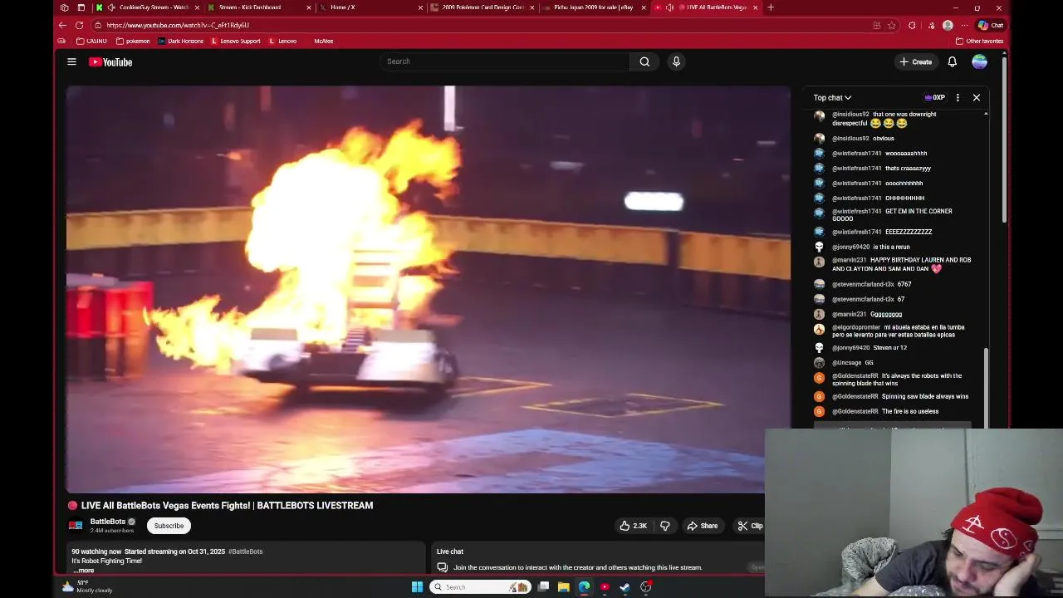The height and width of the screenshot is (598, 1063).
Task: Click the magnifier search button
Action: pyautogui.click(x=644, y=61)
